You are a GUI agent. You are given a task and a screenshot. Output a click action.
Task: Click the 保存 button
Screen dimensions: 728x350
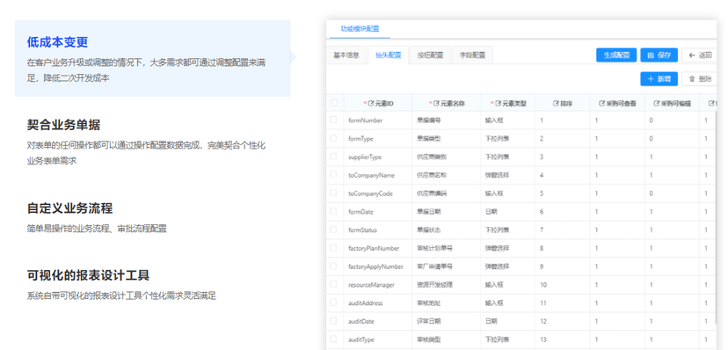point(659,55)
